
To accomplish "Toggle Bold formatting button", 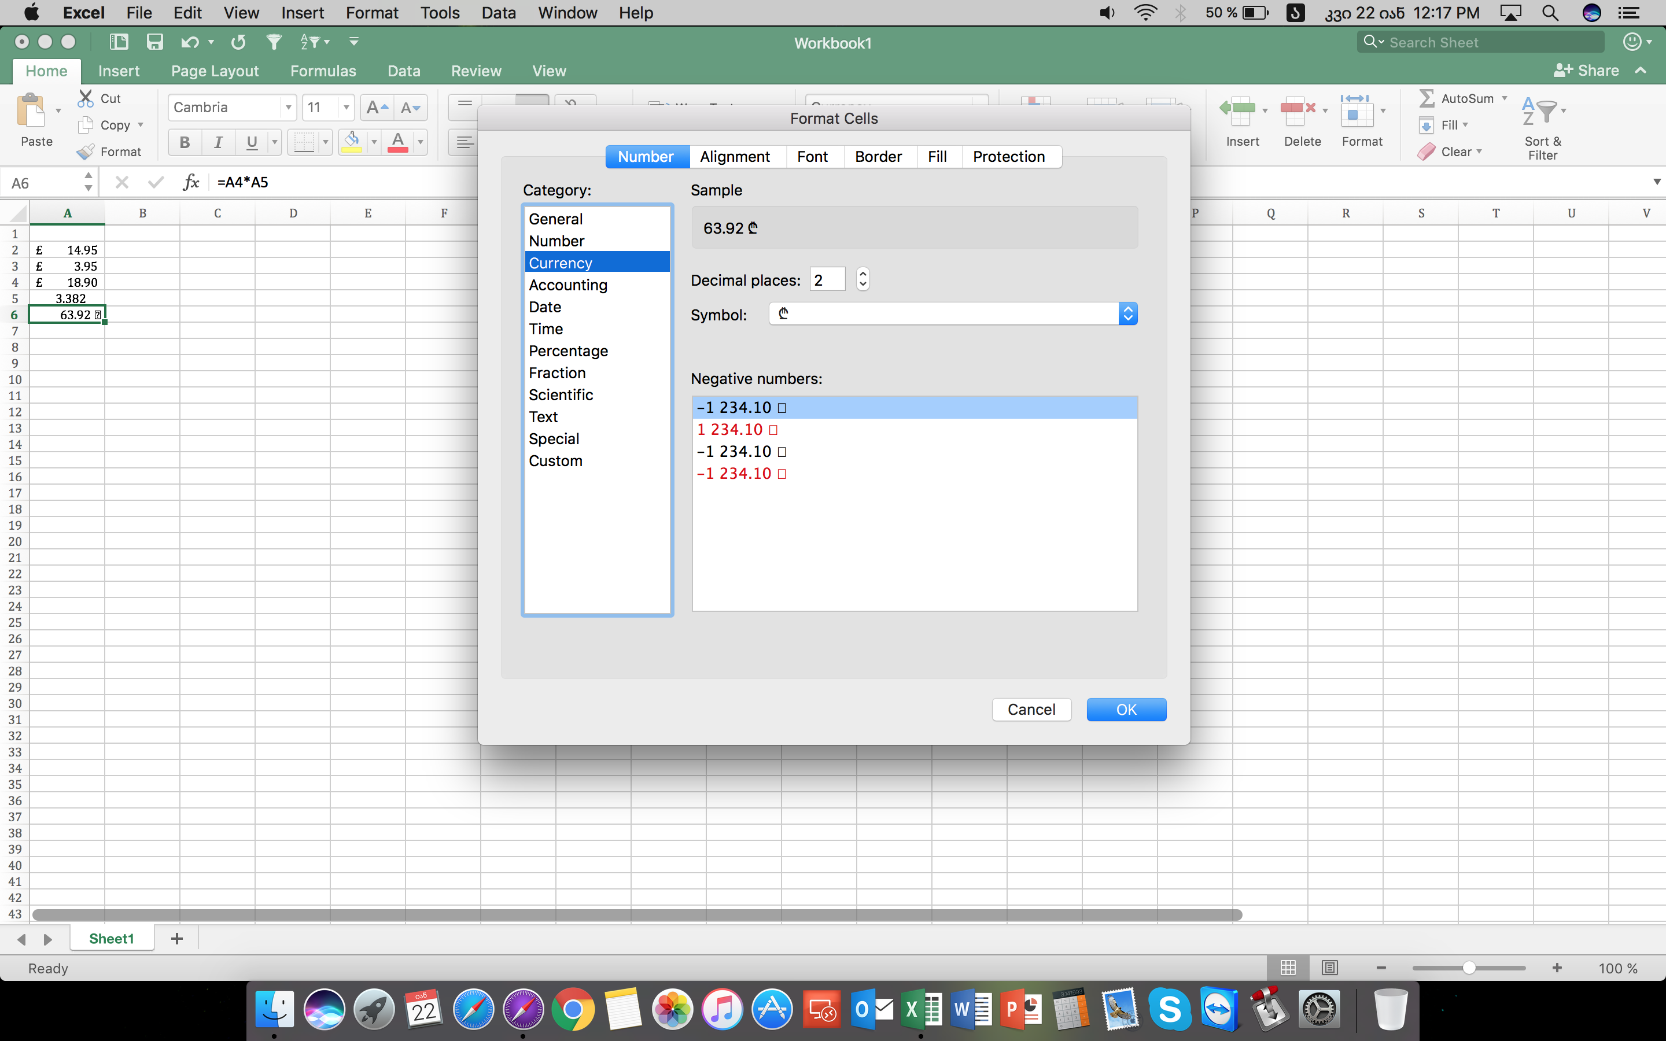I will 185,142.
